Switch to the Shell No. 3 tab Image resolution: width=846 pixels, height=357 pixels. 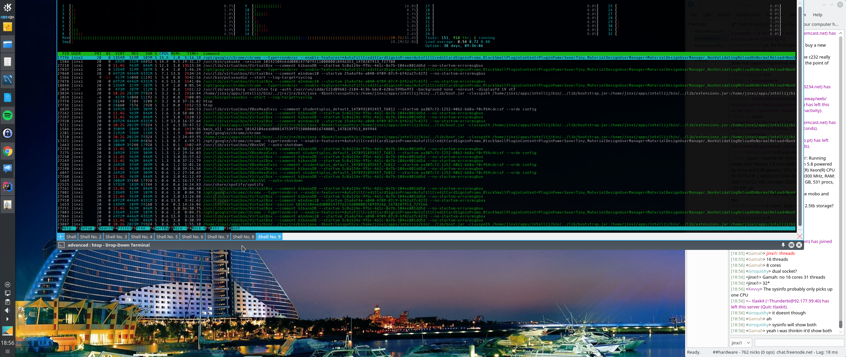(116, 237)
